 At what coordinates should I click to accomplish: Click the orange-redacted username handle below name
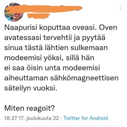[38, 16]
